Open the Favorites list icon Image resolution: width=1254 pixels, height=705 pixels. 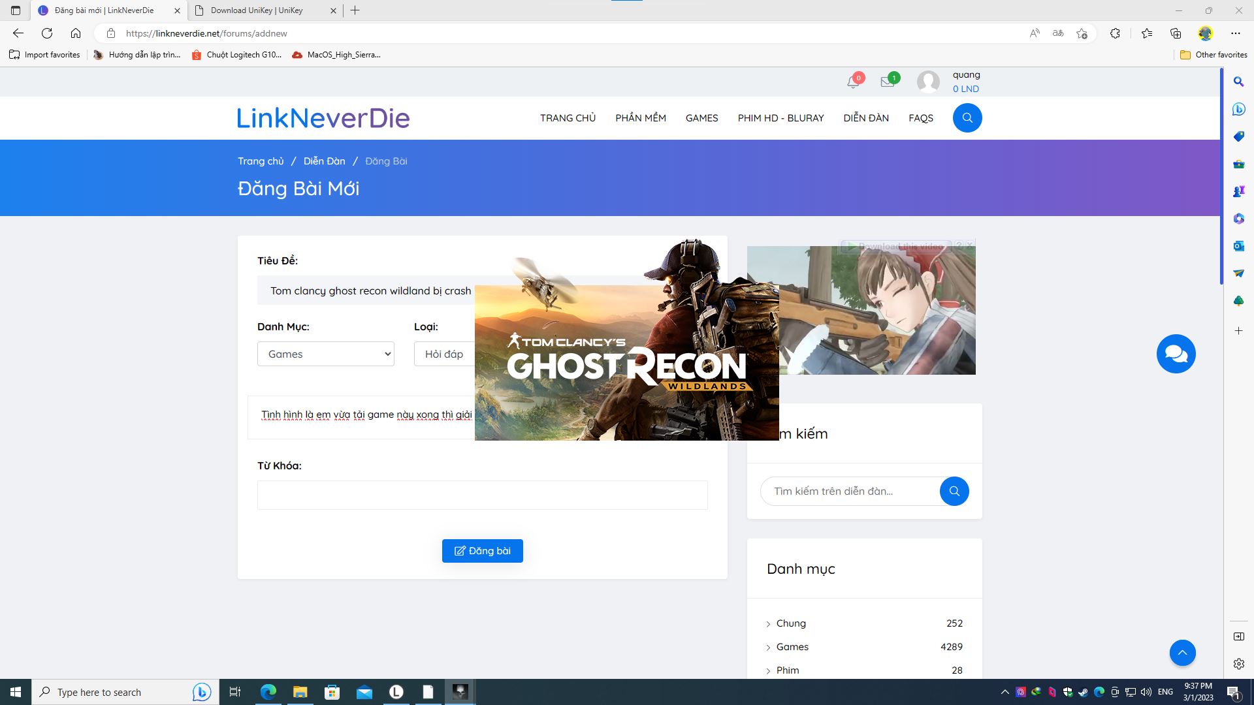1147,33
